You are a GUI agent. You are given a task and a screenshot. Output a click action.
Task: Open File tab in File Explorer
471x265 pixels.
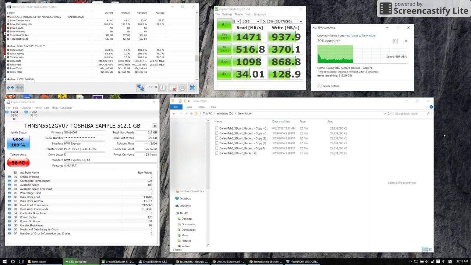click(x=176, y=107)
